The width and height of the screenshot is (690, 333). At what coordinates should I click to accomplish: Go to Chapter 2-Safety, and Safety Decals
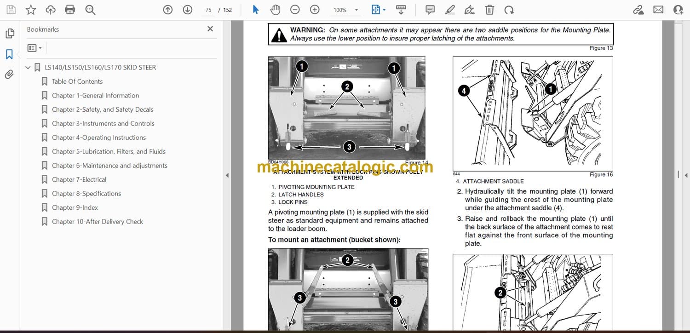(103, 109)
